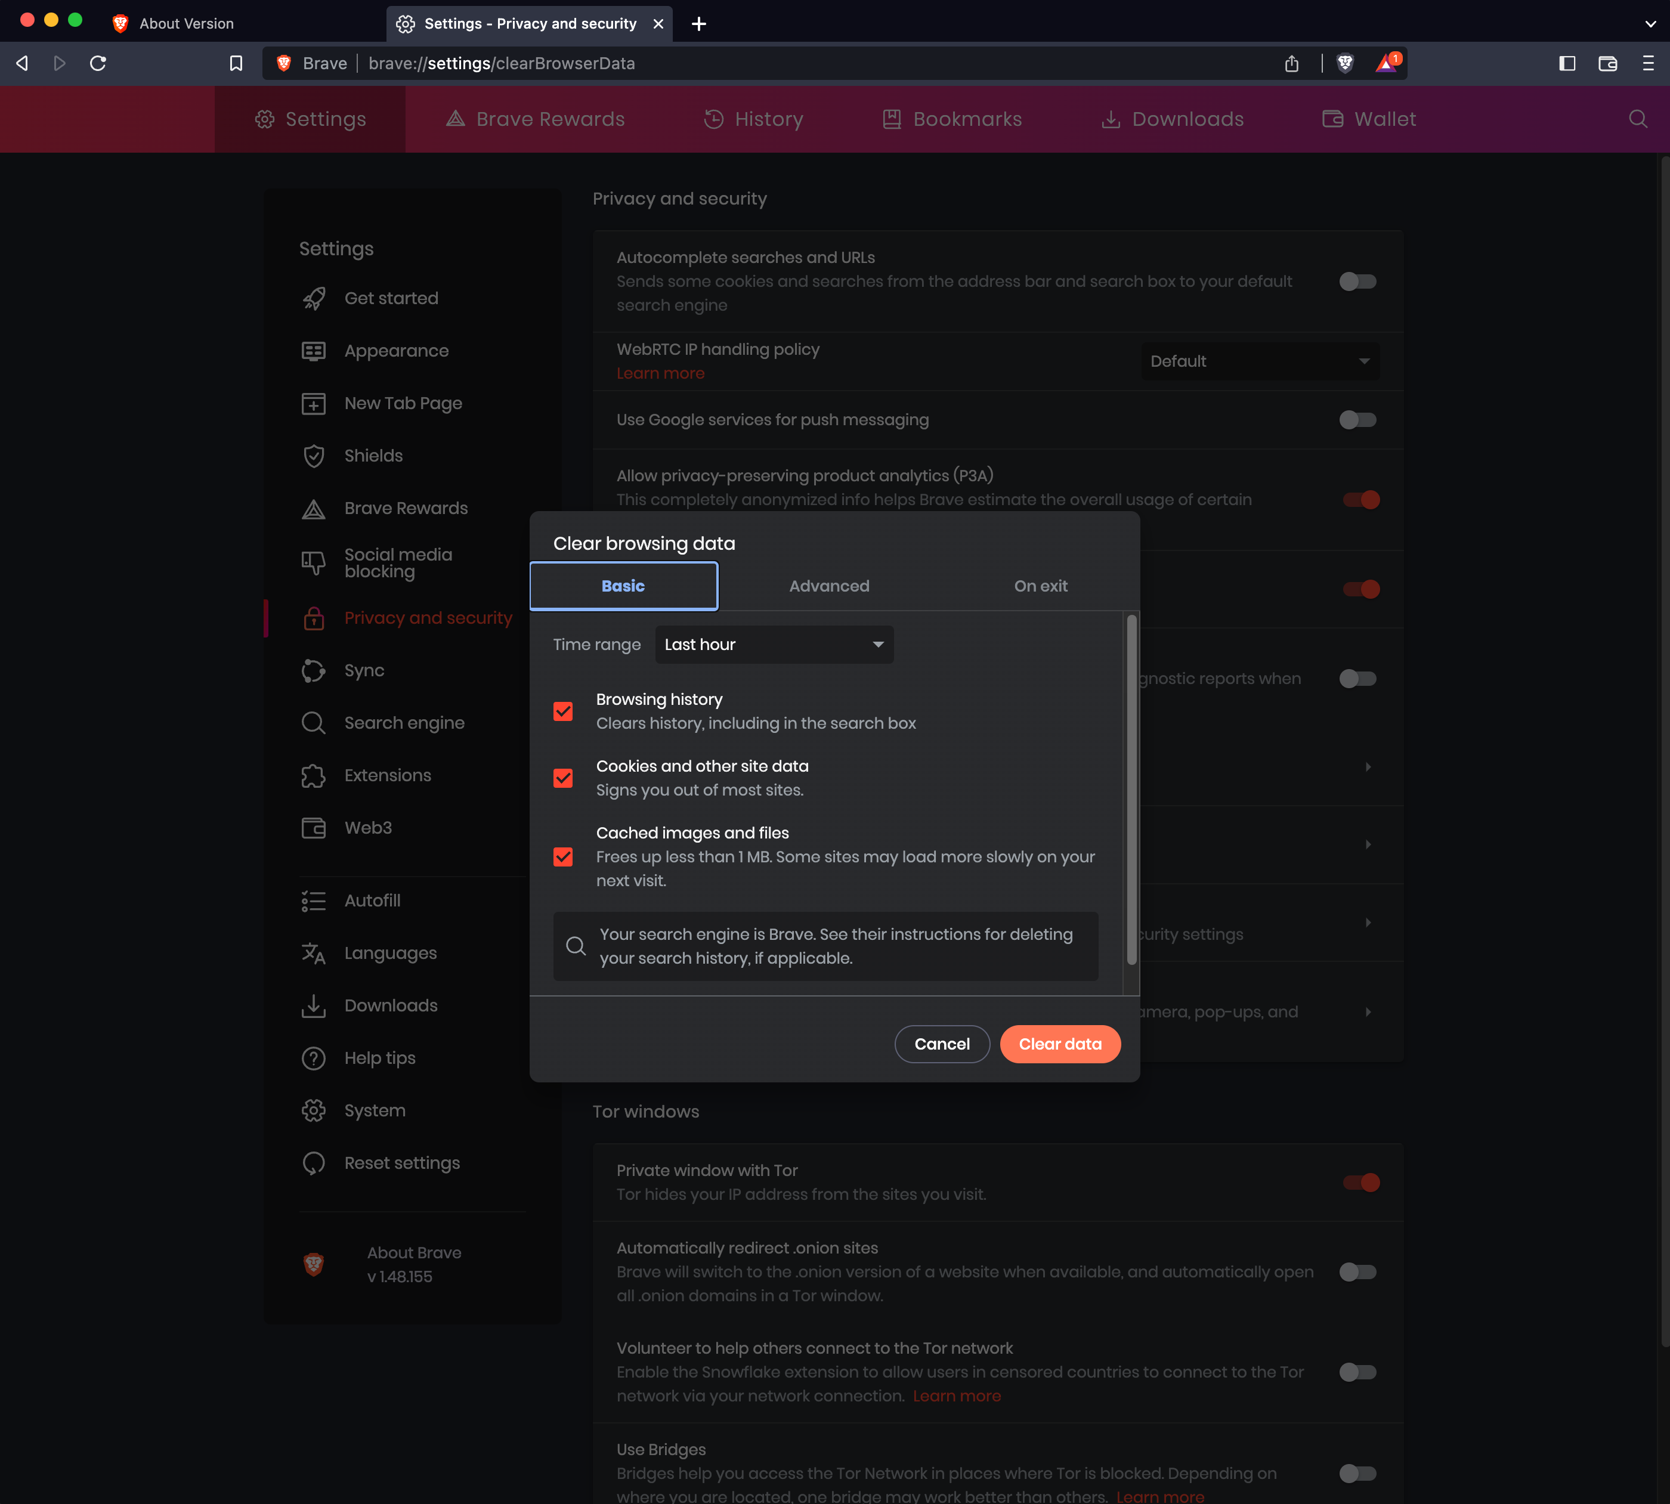Open the Extensions puzzle-piece icon
Screen dimensions: 1670x1504
coord(314,775)
